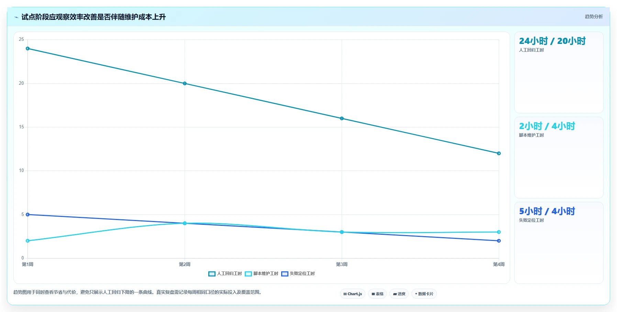The width and height of the screenshot is (617, 312).
Task: Click the 5小时 / 4小时 card value
Action: 547,211
